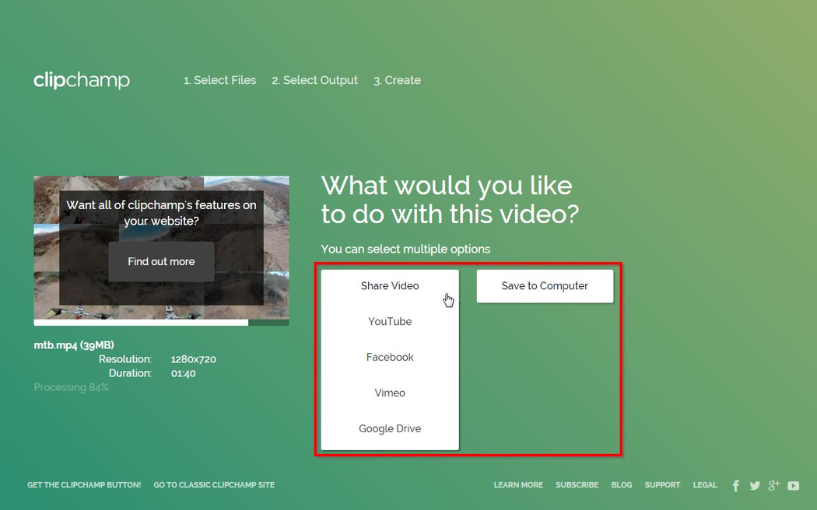Click the clipchamp logo
Viewport: 817px width, 510px height.
82,80
